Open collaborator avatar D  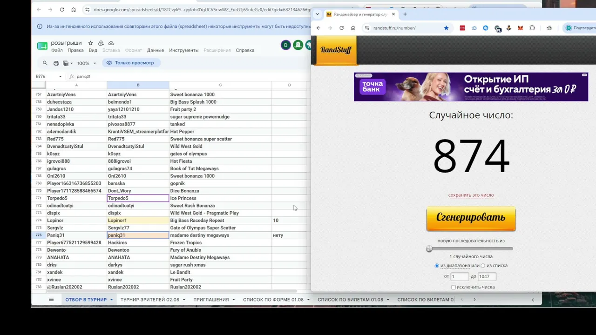click(286, 45)
